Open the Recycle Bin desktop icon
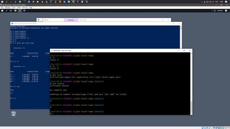This screenshot has width=230, height=129. (14, 115)
